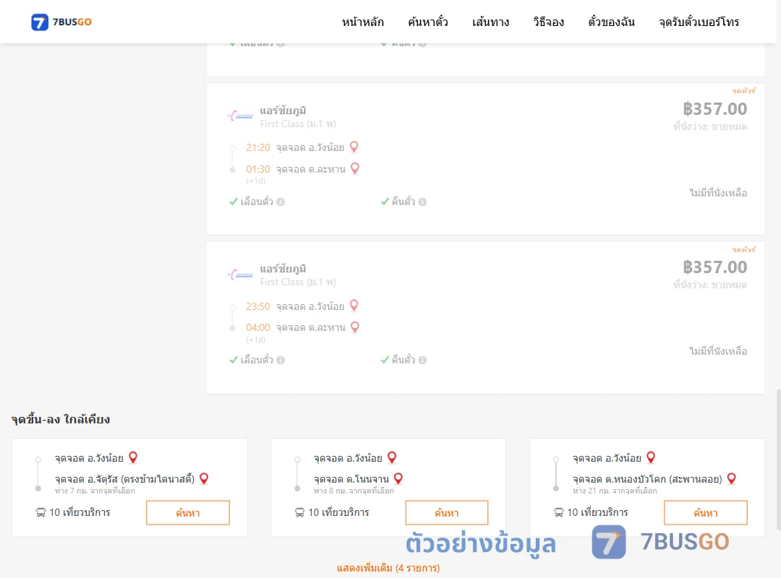This screenshot has height=578, width=781.
Task: Click the 7BUSGO logo in the header
Action: pos(61,22)
